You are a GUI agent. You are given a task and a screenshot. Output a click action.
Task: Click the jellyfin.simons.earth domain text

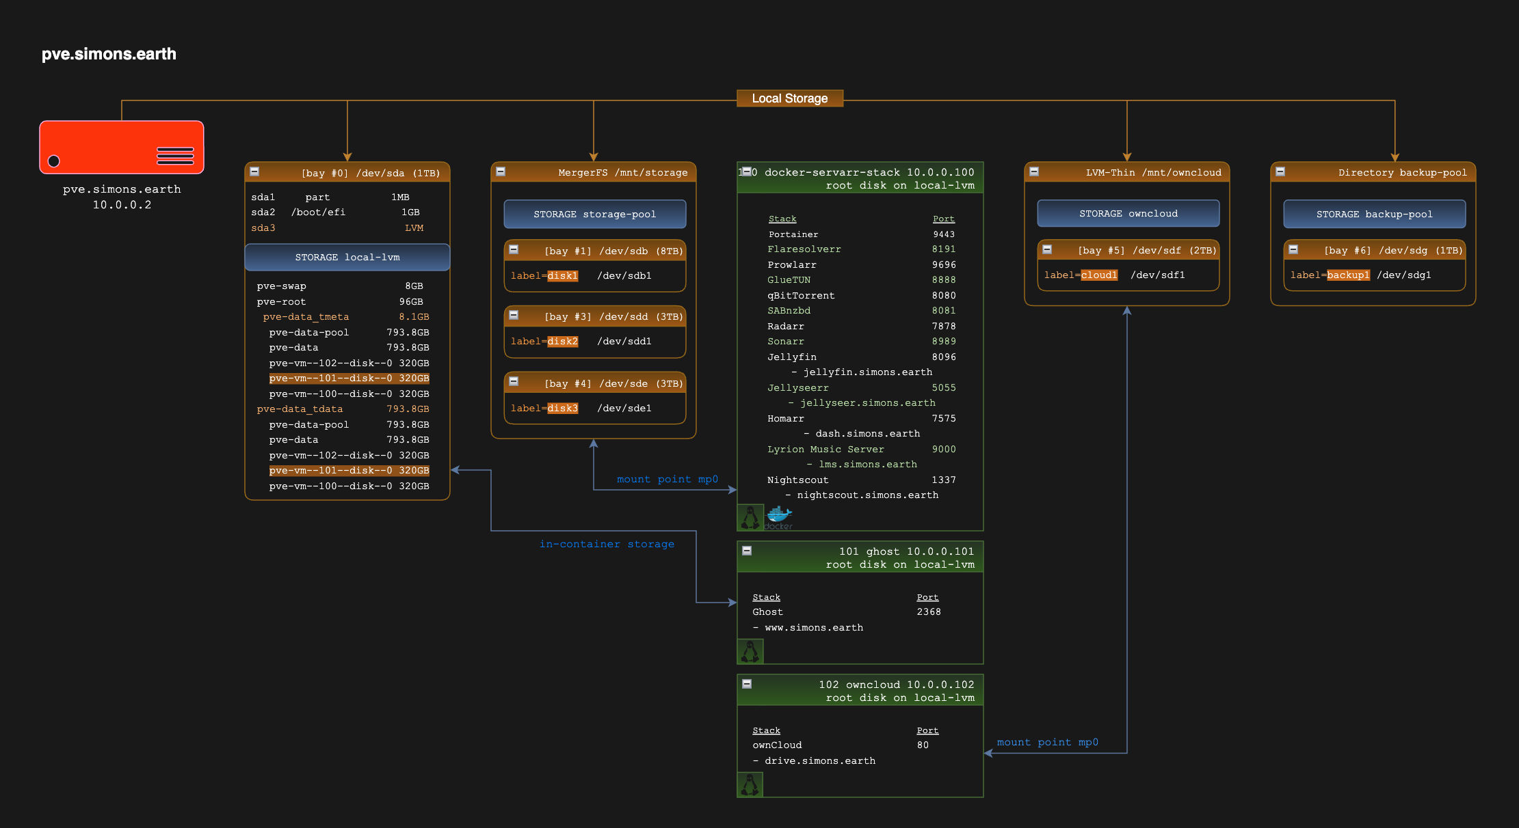click(x=867, y=372)
